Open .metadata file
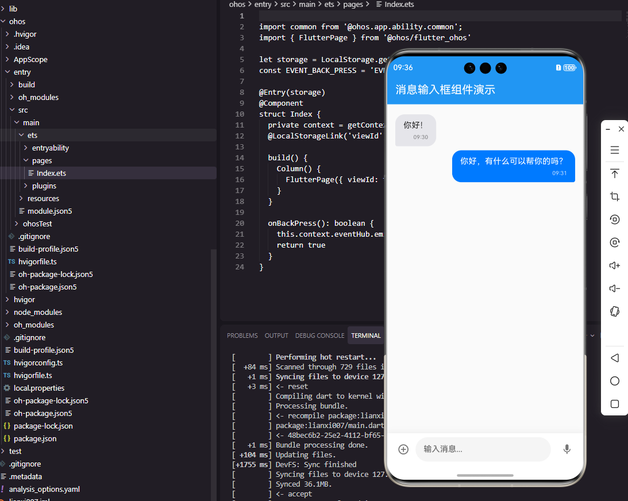The height and width of the screenshot is (501, 628). click(x=26, y=476)
